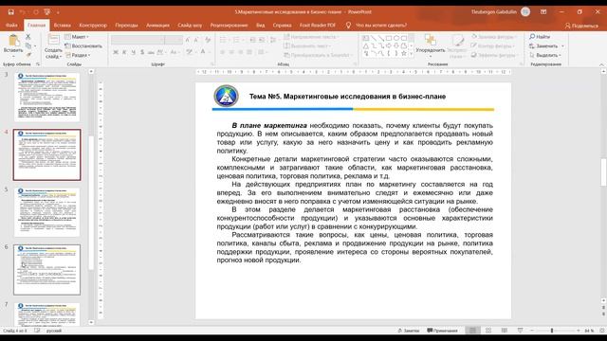Switch to the Переходы tab
The image size is (607, 341).
click(x=126, y=26)
